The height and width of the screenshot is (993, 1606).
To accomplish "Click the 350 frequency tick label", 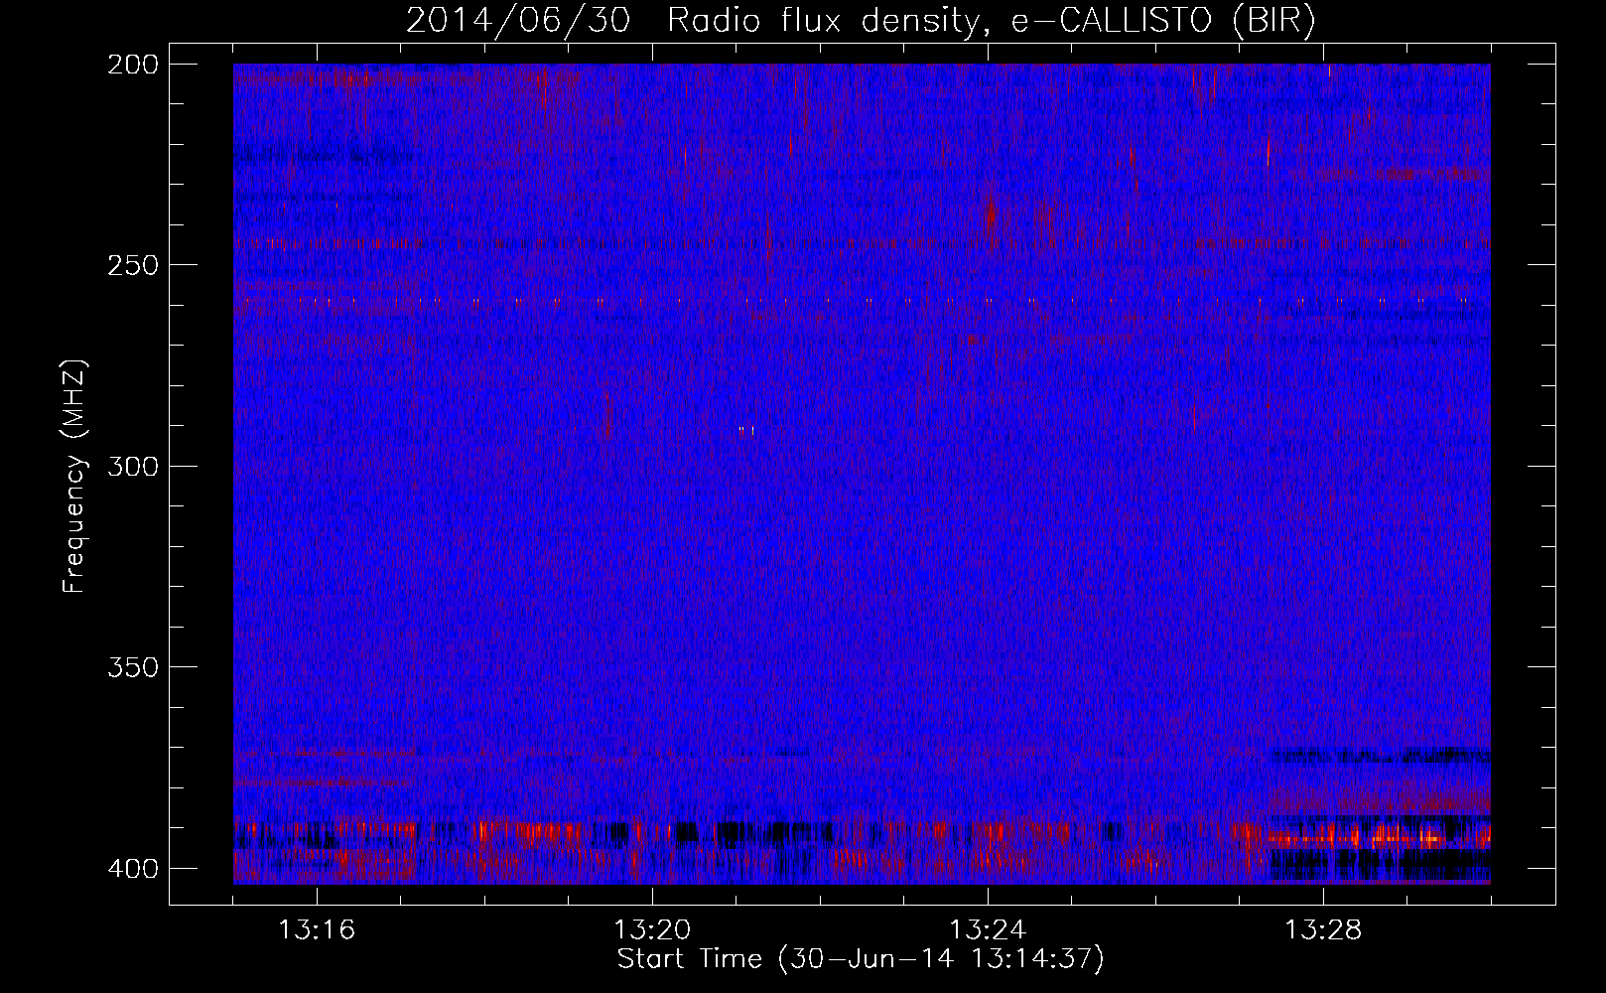I will tap(133, 667).
